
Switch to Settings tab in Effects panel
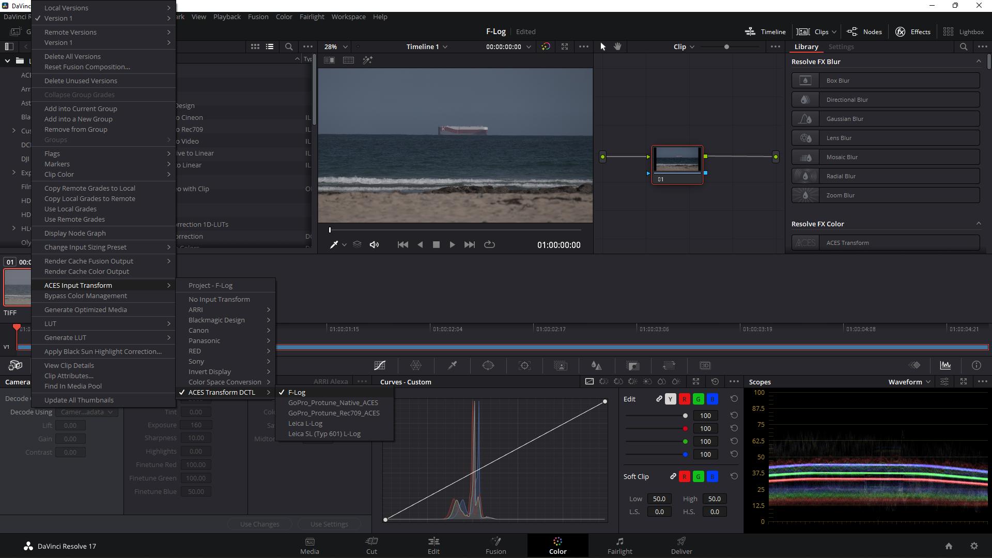(841, 47)
